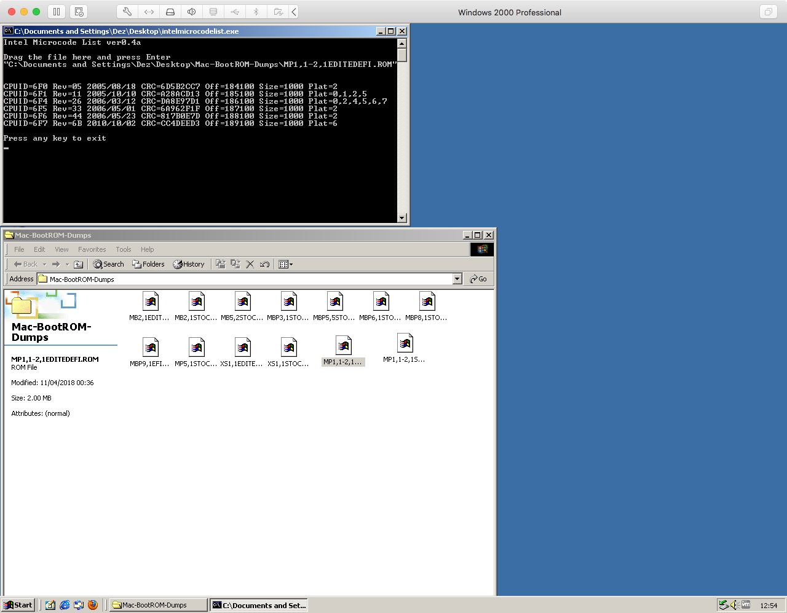This screenshot has height=613, width=787.
Task: Open virtual machine settings wrench icon
Action: point(127,12)
